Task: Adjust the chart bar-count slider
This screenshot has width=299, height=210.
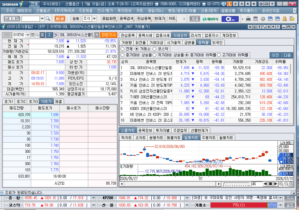Action: pyautogui.click(x=236, y=184)
